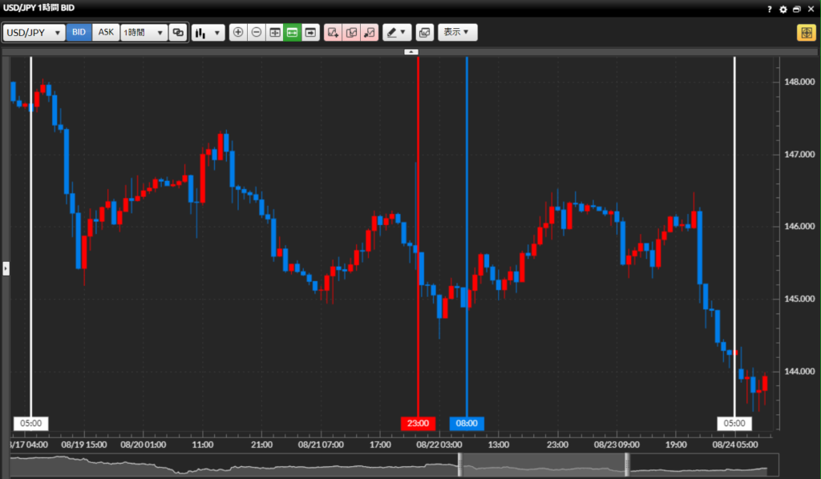Viewport: 821px width, 479px height.
Task: Open the help question mark
Action: (x=770, y=9)
